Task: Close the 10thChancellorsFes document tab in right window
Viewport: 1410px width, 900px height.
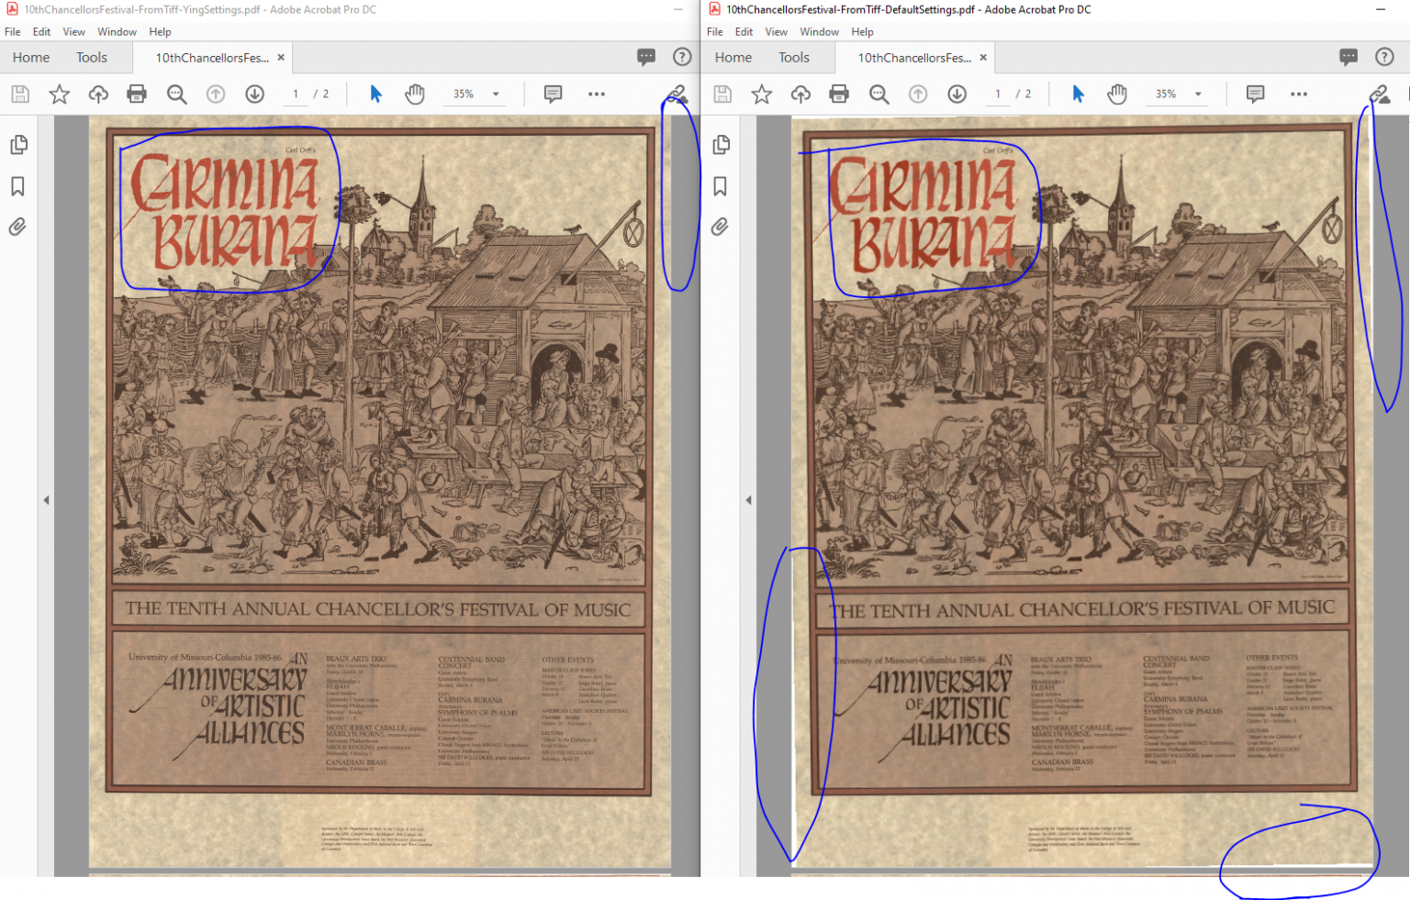Action: (983, 57)
